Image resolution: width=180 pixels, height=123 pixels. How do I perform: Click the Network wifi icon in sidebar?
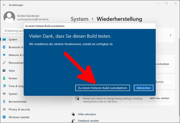pyautogui.click(x=4, y=55)
